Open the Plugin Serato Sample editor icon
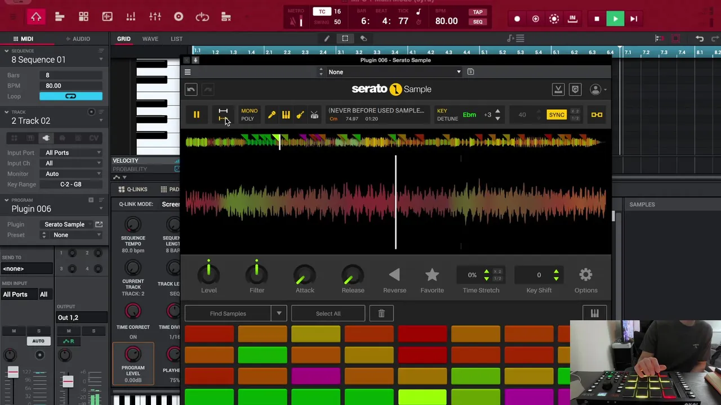The image size is (721, 405). [99, 224]
